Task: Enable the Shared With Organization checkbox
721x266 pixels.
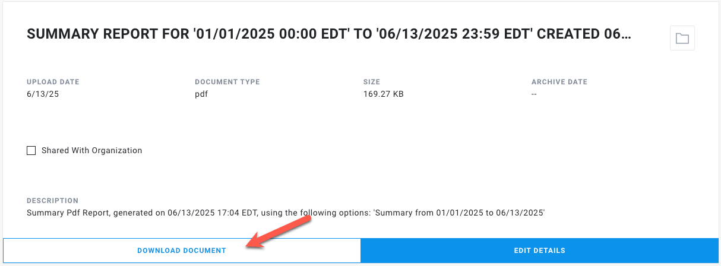Action: [31, 151]
